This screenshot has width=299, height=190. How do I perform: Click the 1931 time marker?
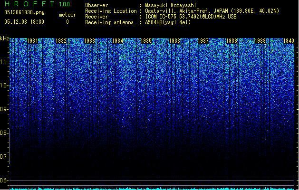coord(33,41)
